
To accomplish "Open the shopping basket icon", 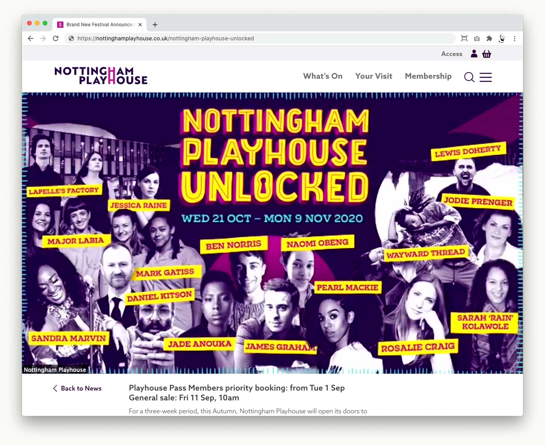I will coord(487,54).
